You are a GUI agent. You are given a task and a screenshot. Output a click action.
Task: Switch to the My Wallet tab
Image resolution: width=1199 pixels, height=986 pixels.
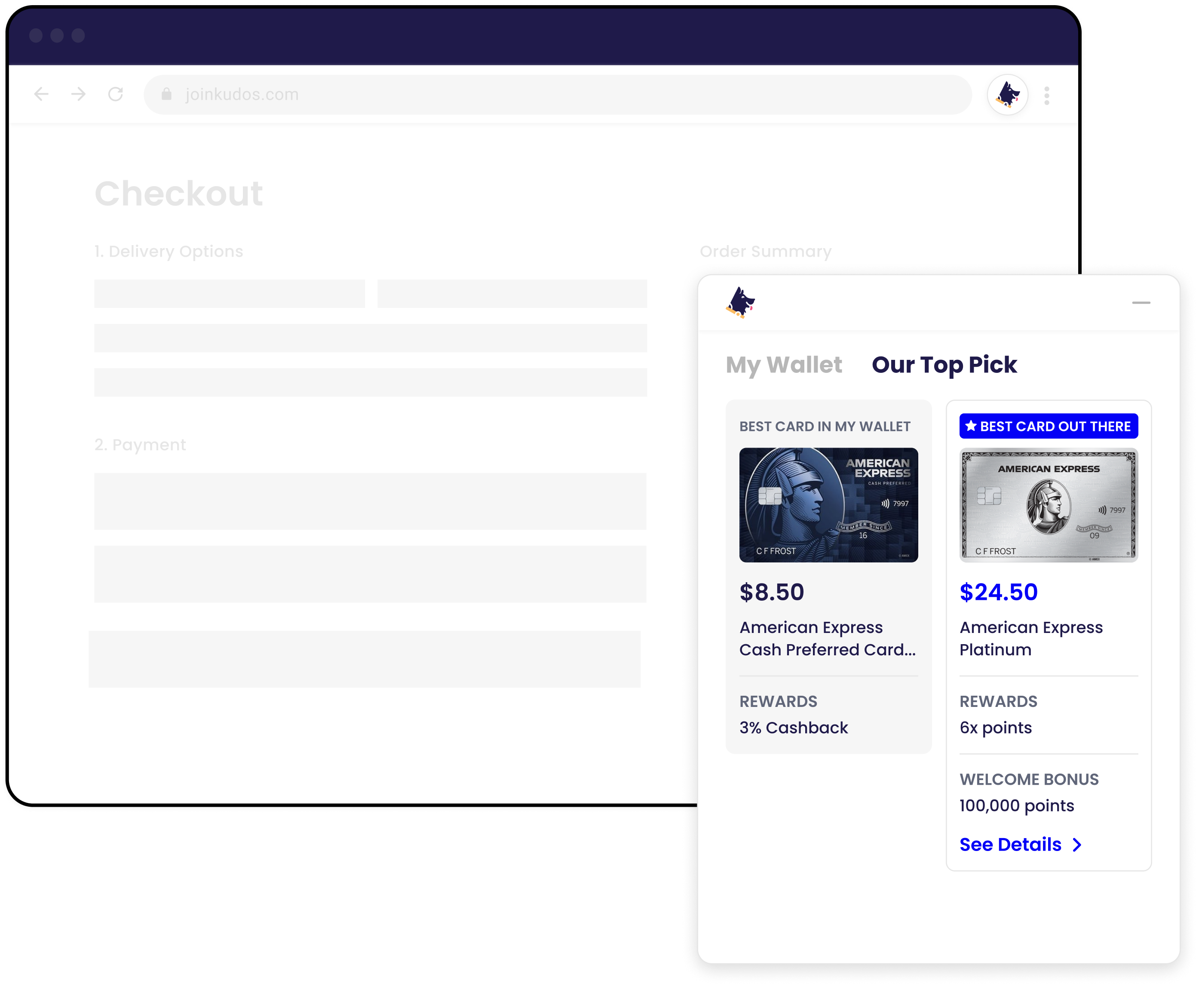tap(785, 365)
